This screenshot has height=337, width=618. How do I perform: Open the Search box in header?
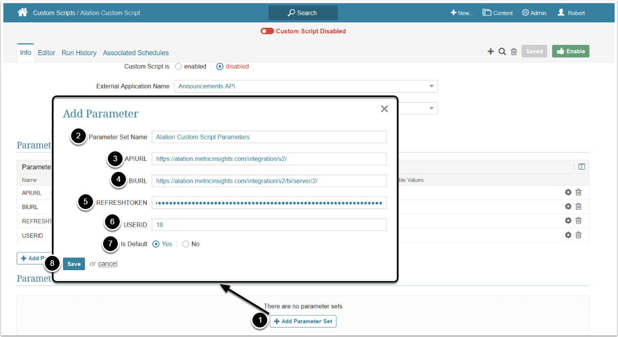(x=303, y=13)
